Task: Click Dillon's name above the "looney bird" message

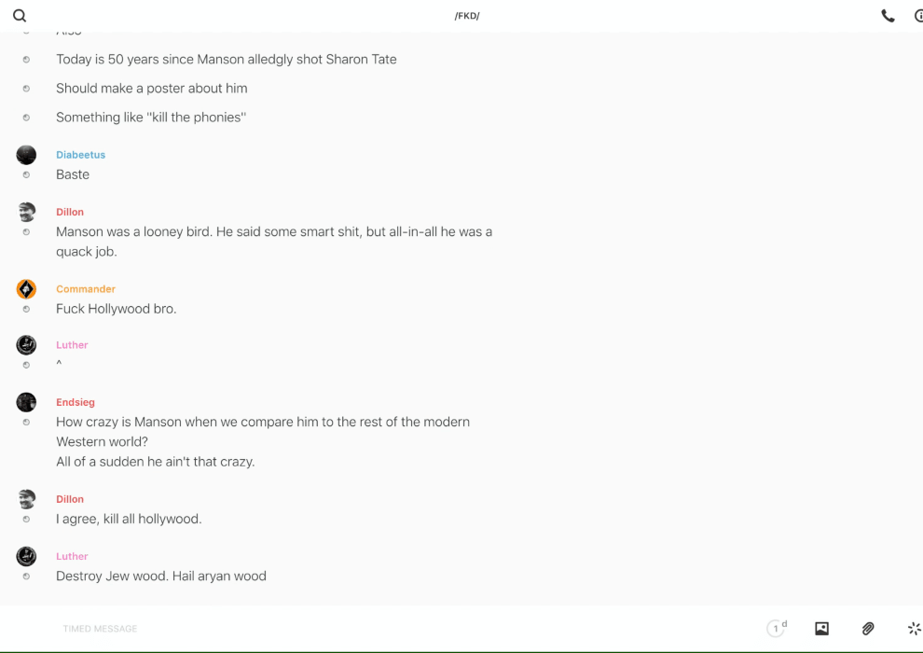Action: tap(70, 212)
